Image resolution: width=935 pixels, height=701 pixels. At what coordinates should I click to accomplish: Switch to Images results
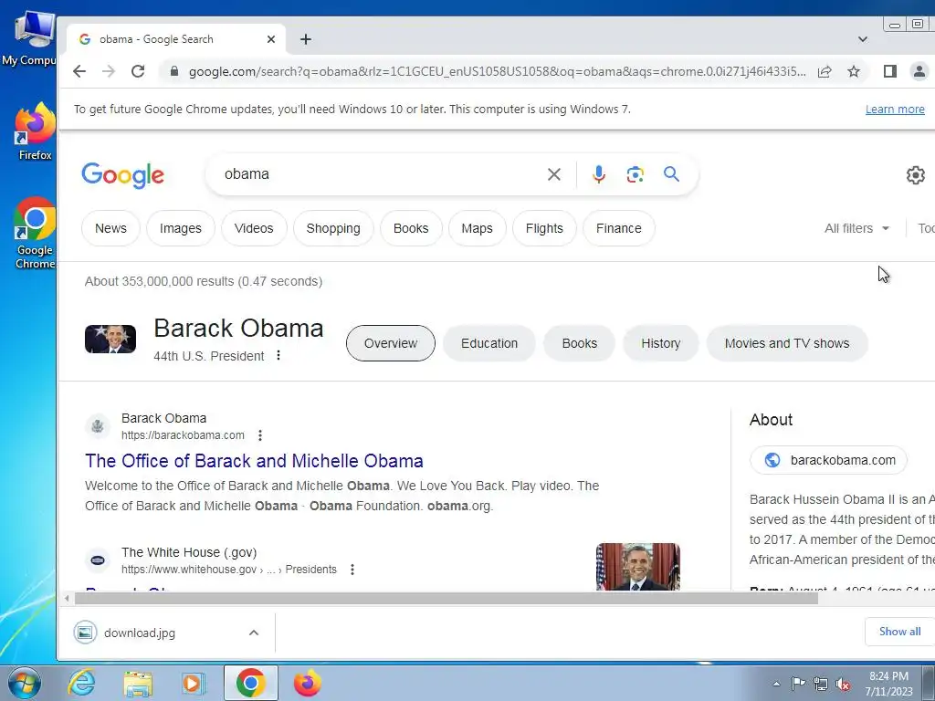[x=181, y=228]
